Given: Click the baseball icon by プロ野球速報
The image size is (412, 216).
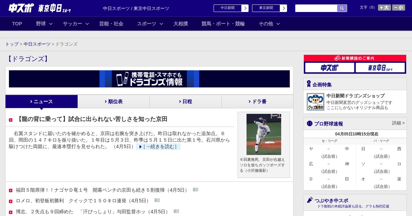Looking at the screenshot, I should click(x=310, y=123).
